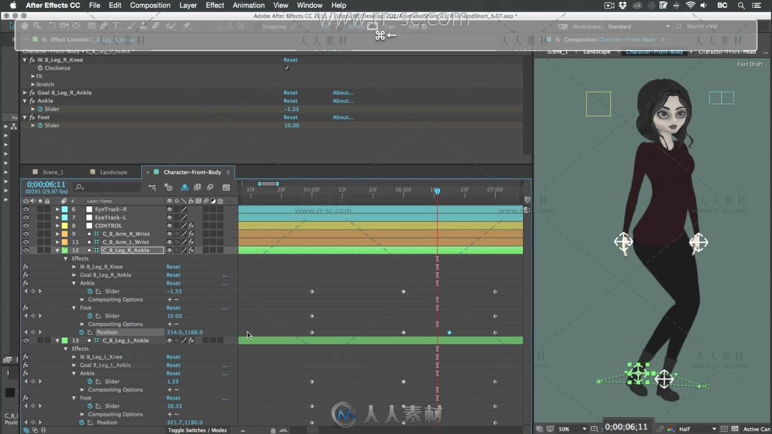This screenshot has height=434, width=772.
Task: Click the Draft 3D icon in timeline
Action: tap(169, 187)
